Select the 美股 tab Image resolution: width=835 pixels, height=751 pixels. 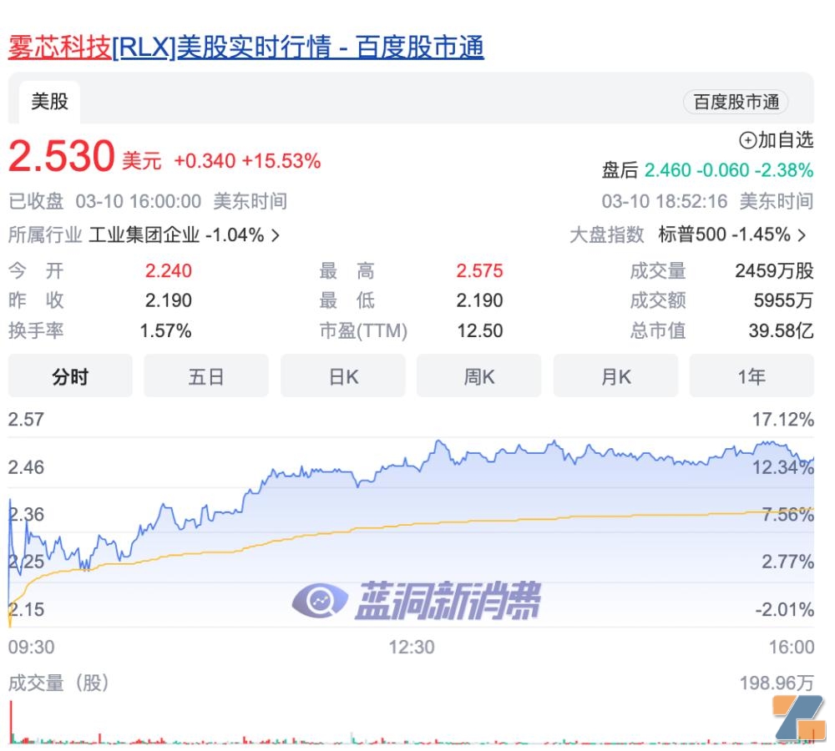pos(48,101)
